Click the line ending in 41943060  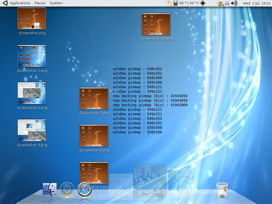150,105
